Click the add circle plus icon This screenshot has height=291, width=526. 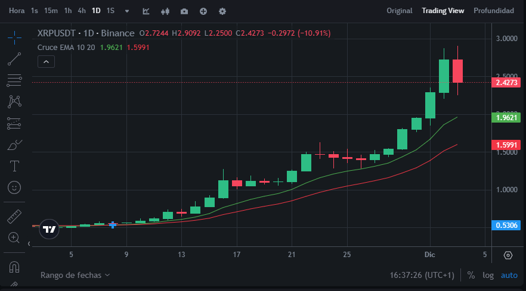coord(203,11)
